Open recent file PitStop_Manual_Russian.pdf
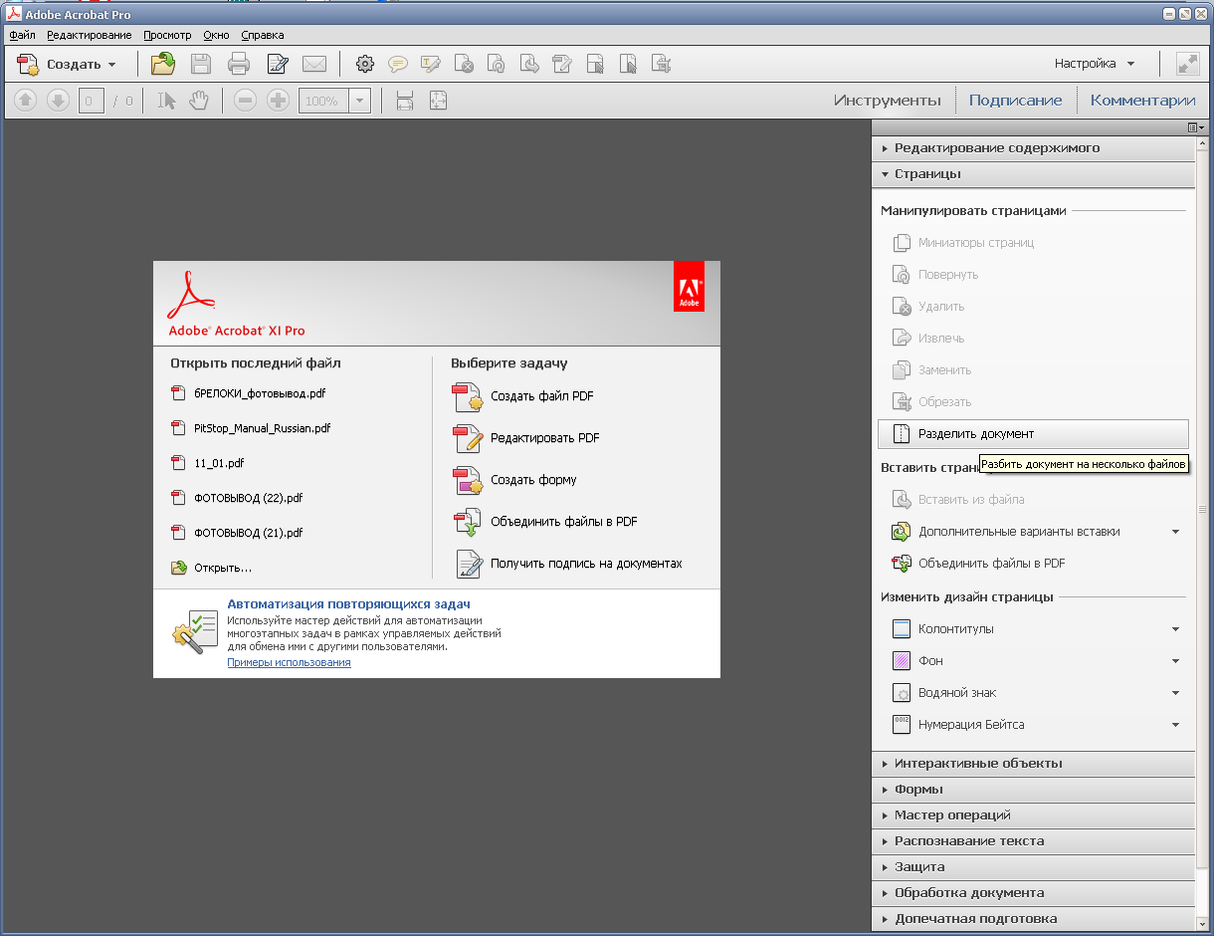 pyautogui.click(x=251, y=428)
